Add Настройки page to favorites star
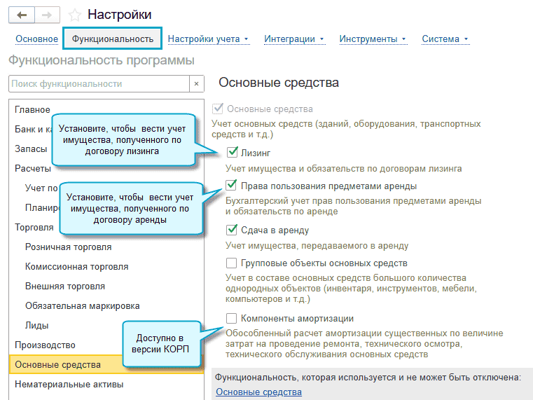 point(74,15)
